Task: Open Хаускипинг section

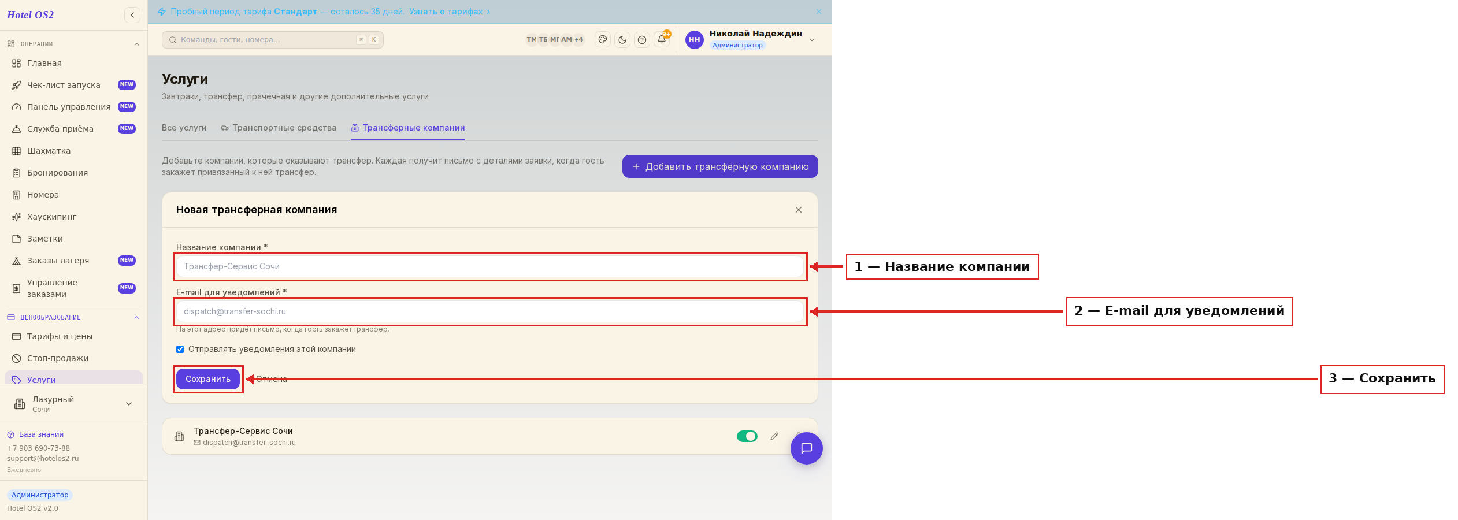Action: click(73, 217)
